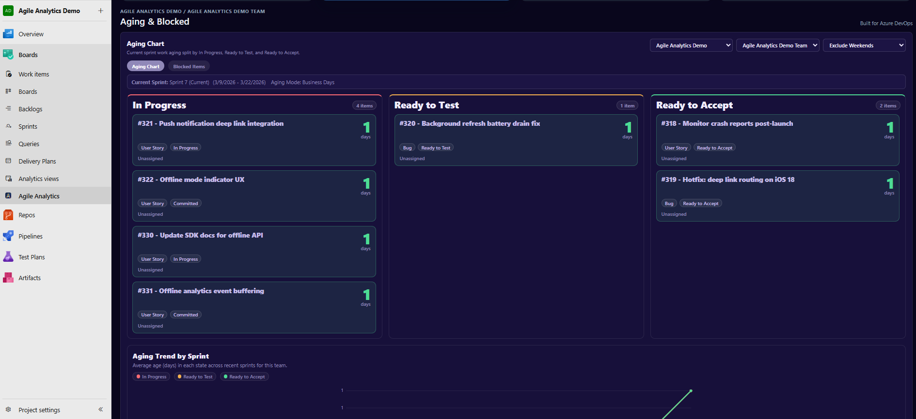The image size is (916, 419).
Task: Toggle Ready to Test legend series
Action: 195,376
